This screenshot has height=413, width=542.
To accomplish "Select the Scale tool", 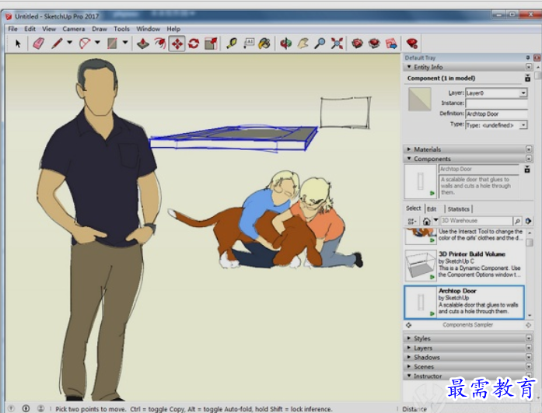I will tap(211, 44).
